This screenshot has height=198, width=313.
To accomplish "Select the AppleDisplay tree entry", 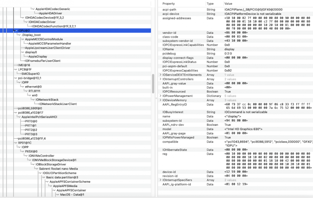I will coord(38,56).
